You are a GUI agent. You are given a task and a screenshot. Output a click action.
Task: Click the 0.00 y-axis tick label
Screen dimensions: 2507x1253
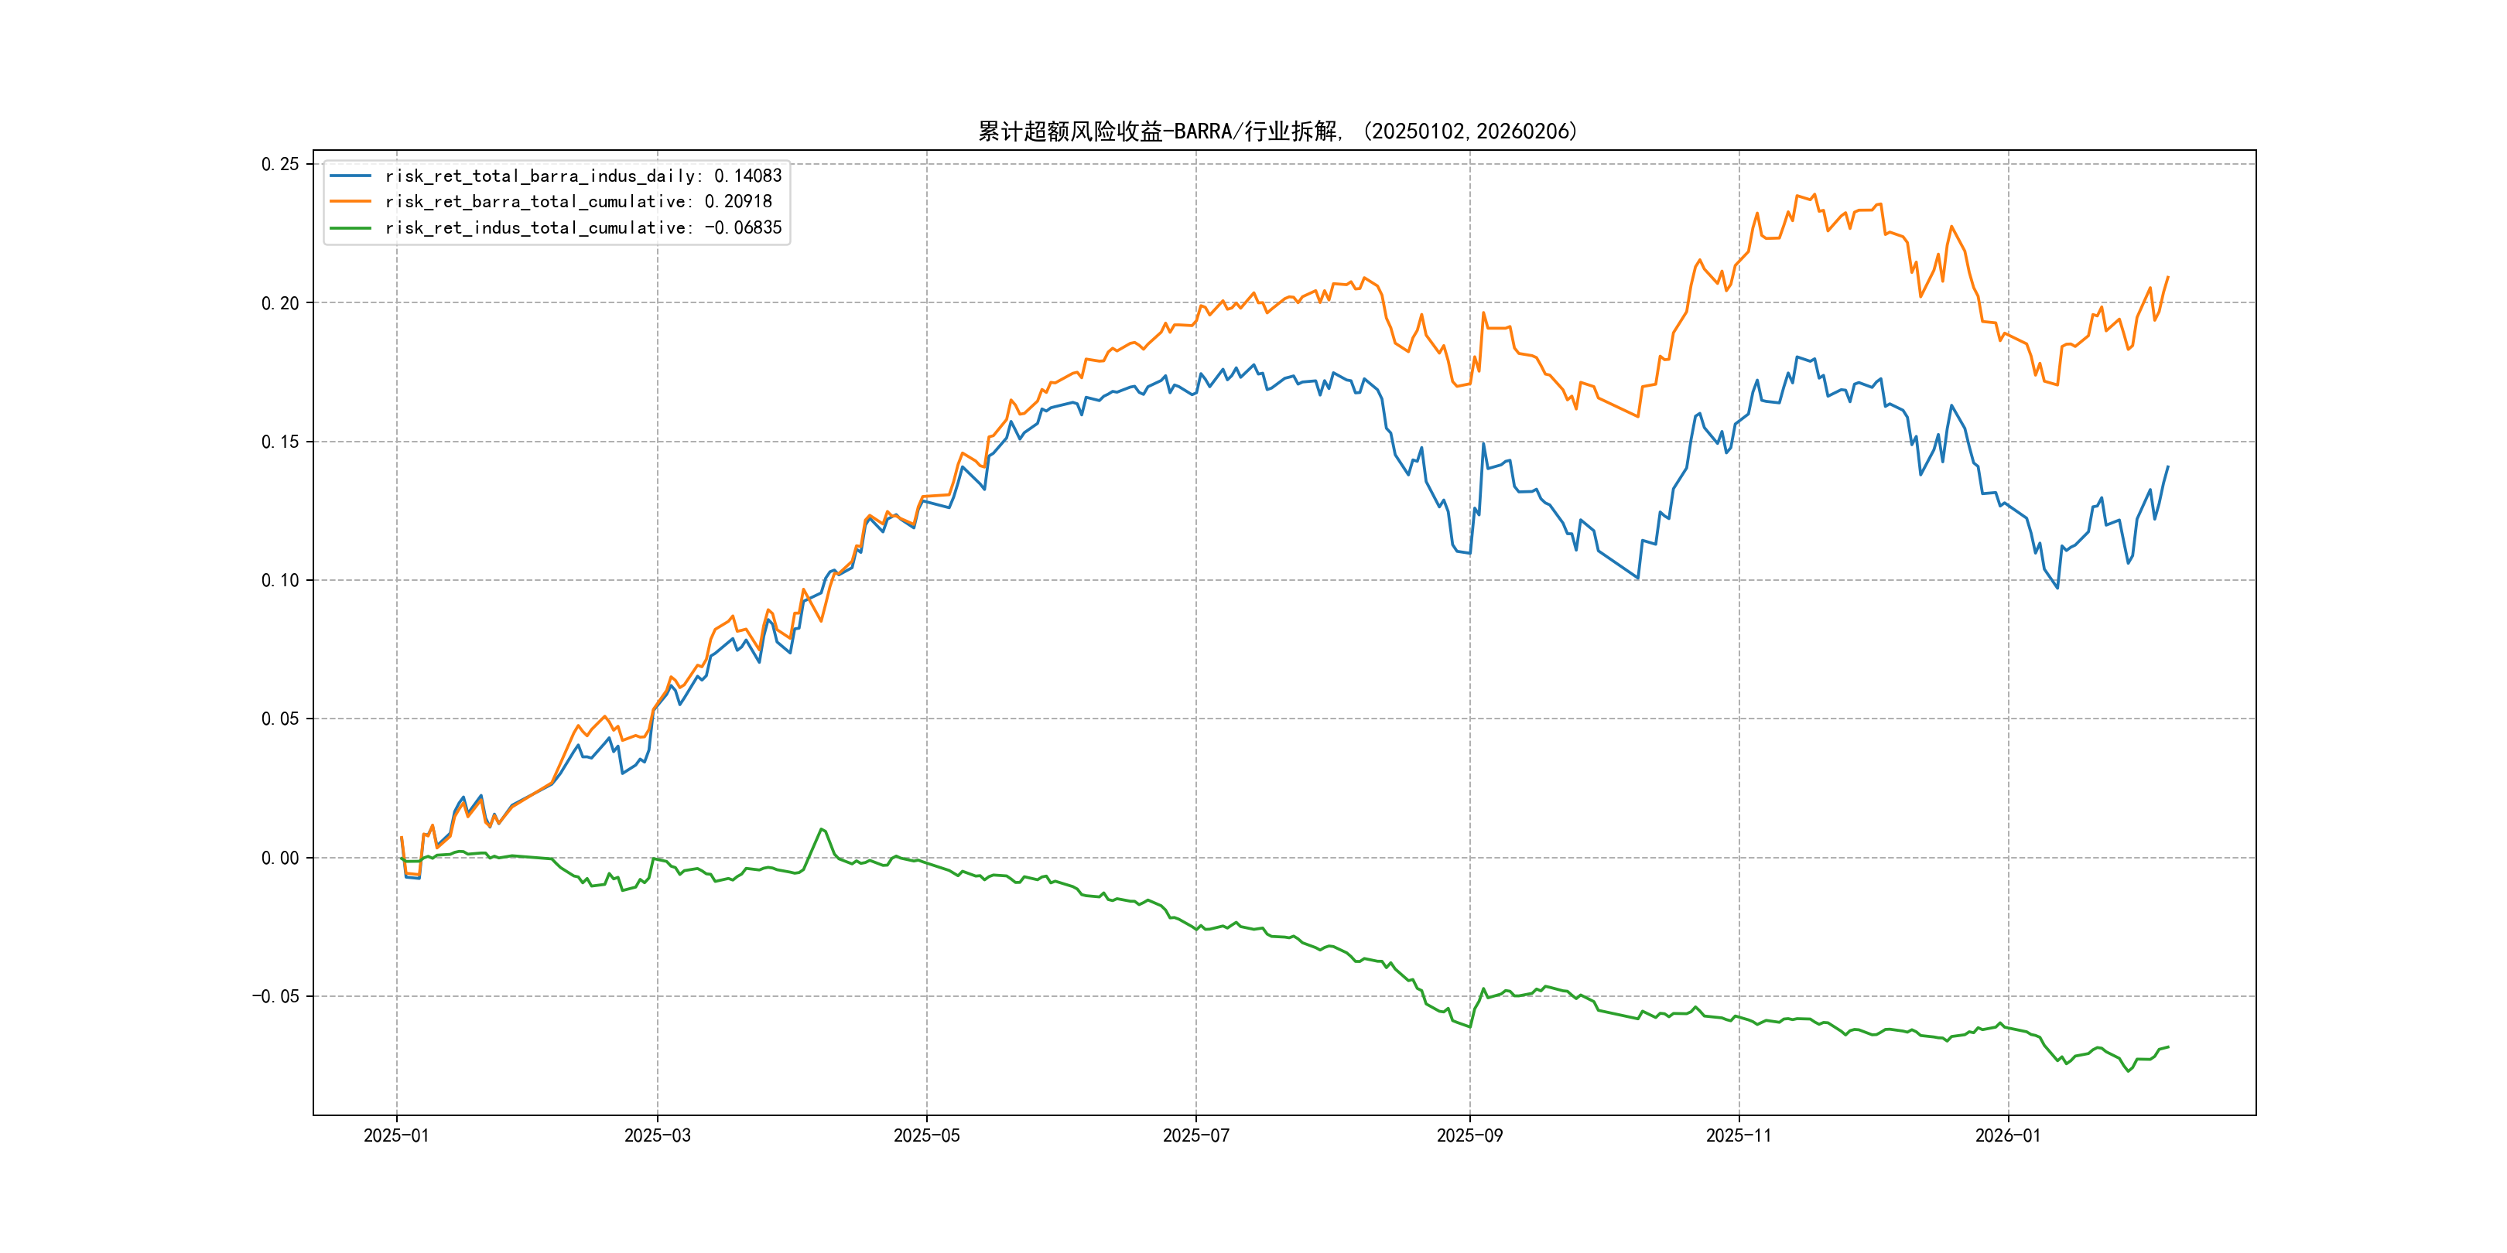280,858
